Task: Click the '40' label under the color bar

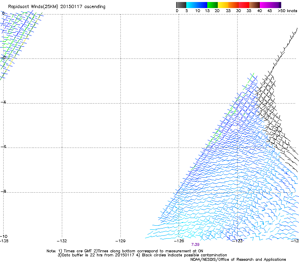Action: click(259, 11)
